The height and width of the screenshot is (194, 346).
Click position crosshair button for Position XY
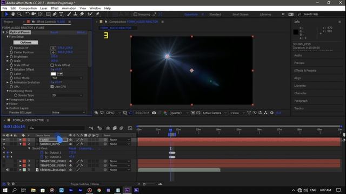click(53, 48)
